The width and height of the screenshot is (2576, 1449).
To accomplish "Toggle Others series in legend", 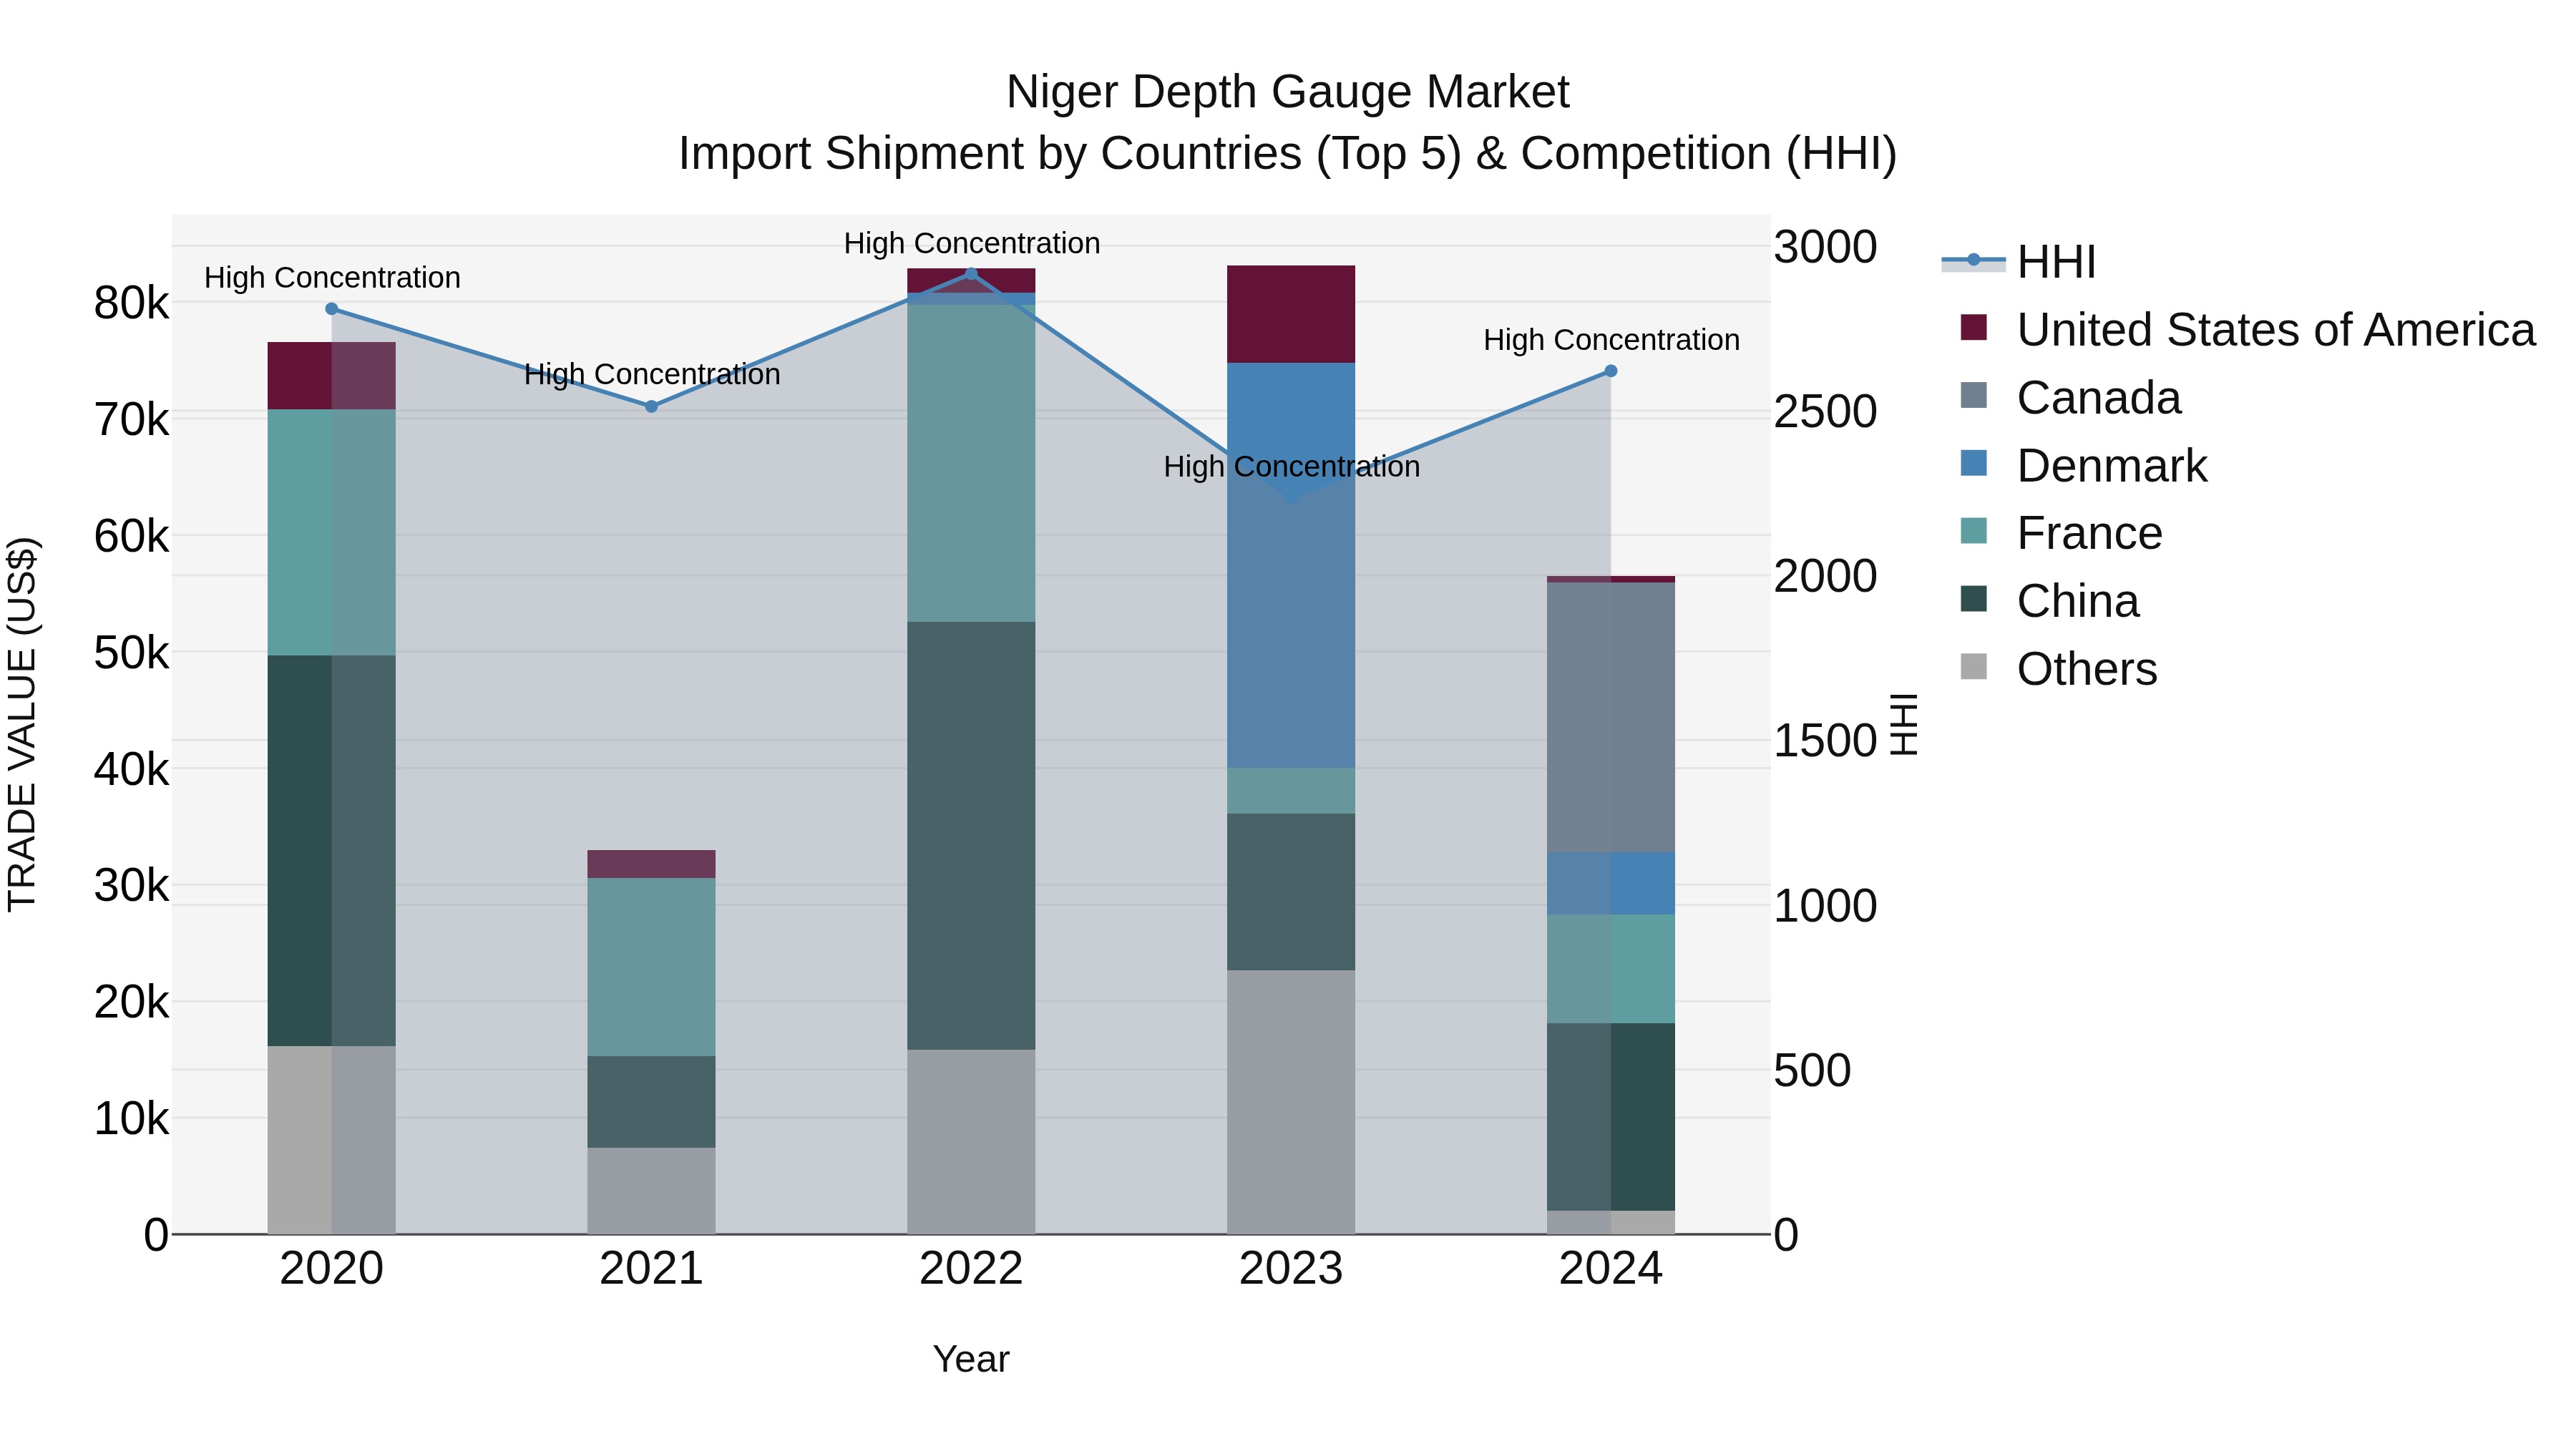I will (2058, 668).
